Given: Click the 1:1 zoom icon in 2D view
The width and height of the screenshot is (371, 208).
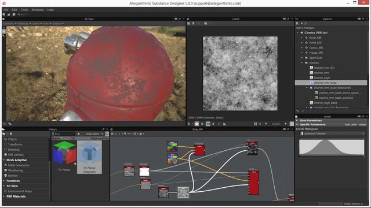Looking at the screenshot, I should click(260, 124).
